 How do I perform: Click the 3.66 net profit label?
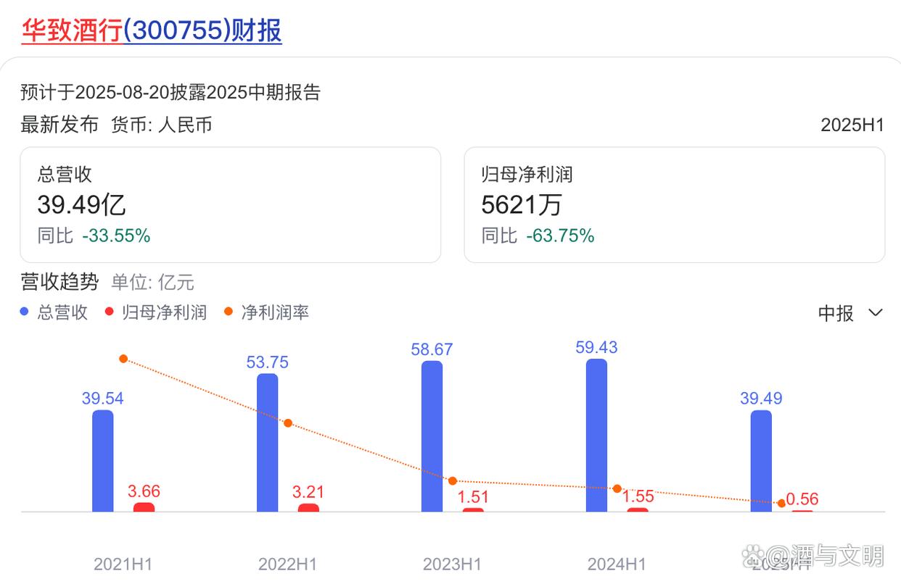tap(144, 491)
